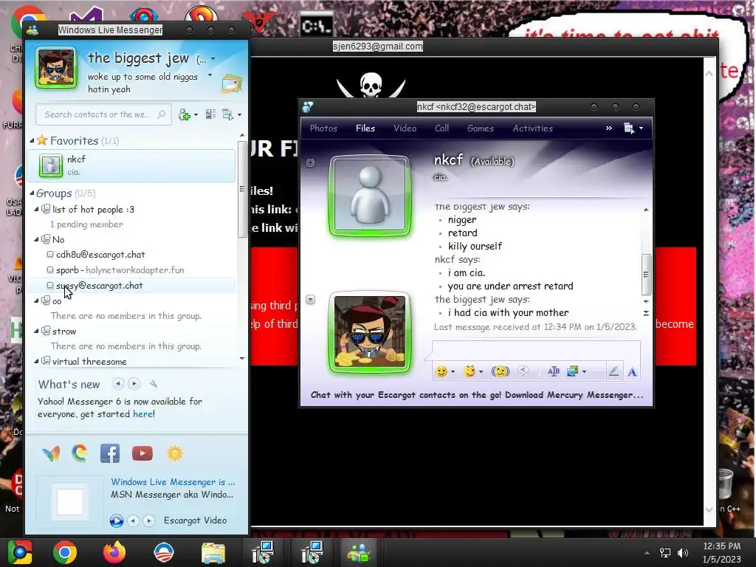Viewport: 756px width, 567px height.
Task: Click the chat message input box
Action: (x=536, y=349)
